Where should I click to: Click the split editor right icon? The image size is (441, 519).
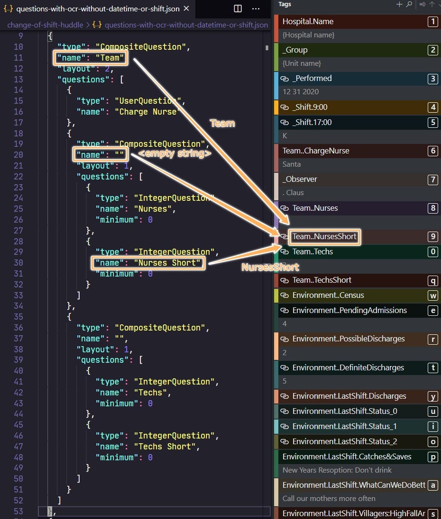click(x=238, y=9)
